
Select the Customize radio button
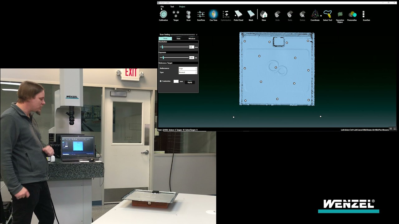(x=161, y=81)
